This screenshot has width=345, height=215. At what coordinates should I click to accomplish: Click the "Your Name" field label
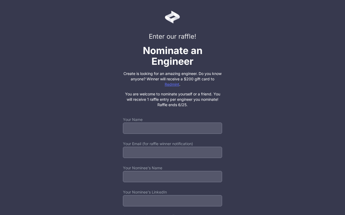coord(133,120)
